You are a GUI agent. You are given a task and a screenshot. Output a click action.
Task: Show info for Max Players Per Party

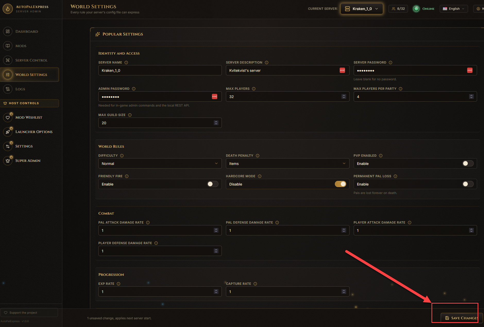coord(401,89)
